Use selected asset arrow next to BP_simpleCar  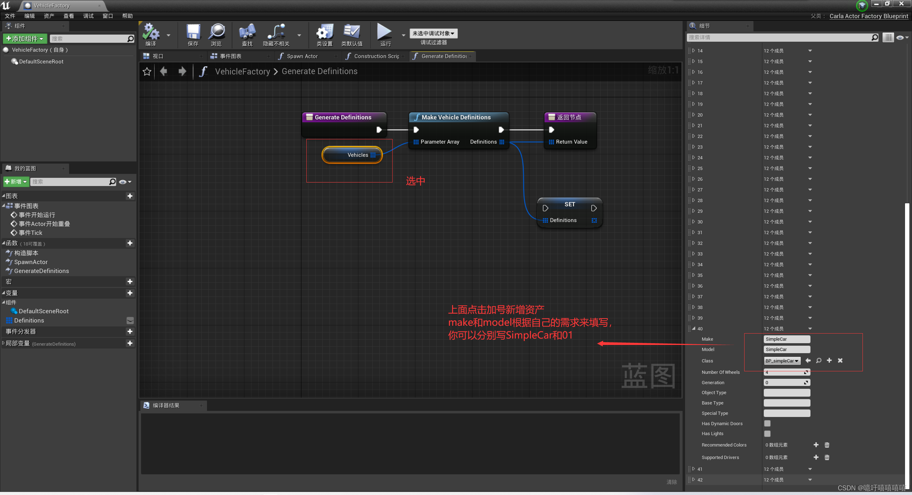[x=808, y=361]
